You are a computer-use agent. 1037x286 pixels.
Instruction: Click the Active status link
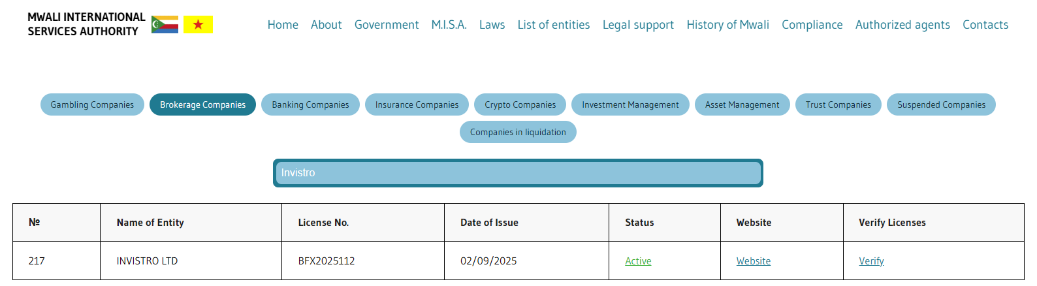638,261
